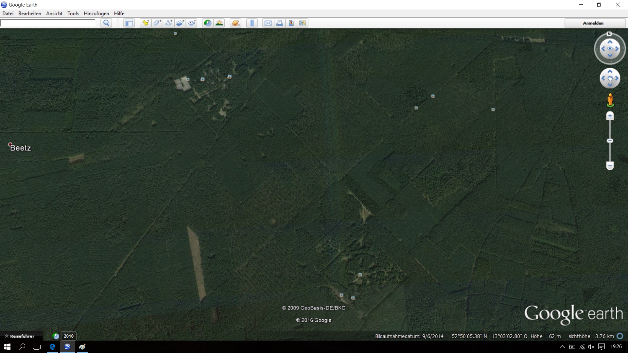Open the Ansicht menu
Image resolution: width=628 pixels, height=353 pixels.
click(x=54, y=13)
